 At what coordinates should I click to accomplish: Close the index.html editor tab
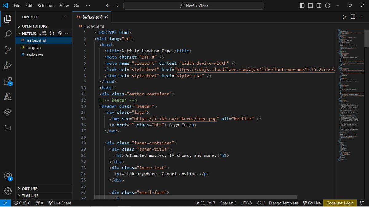[106, 17]
